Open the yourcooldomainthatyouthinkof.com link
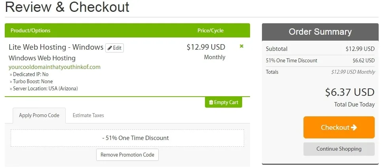Screen dimensions: 385x168 tap(55, 67)
